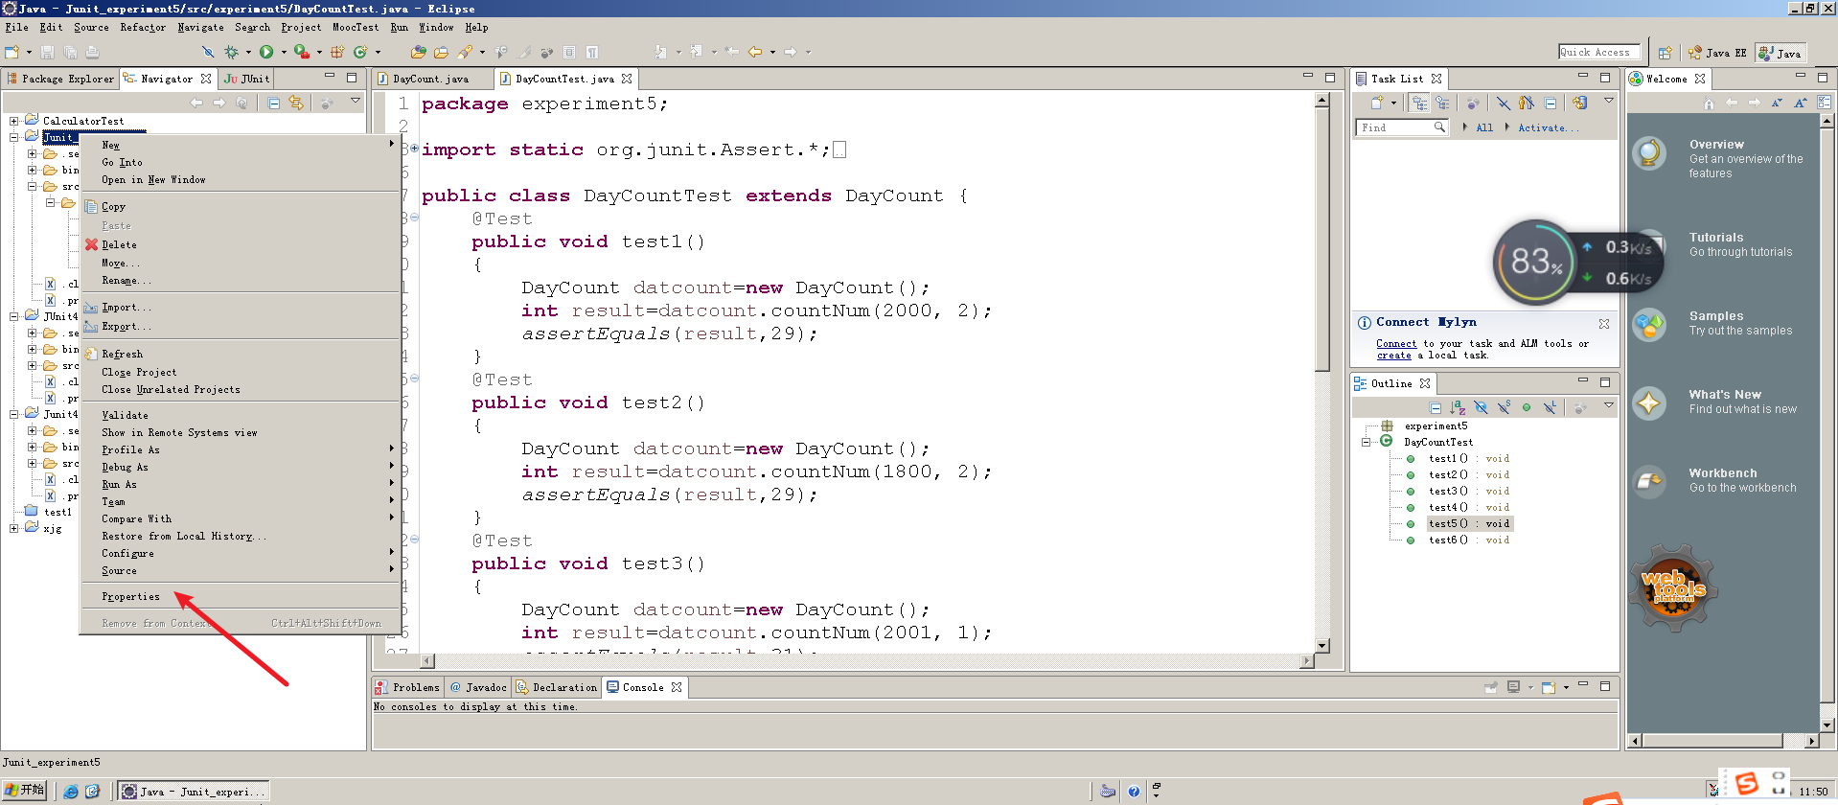Toggle Show Only My Tasks in the Task List
The height and width of the screenshot is (805, 1838).
[x=1526, y=103]
